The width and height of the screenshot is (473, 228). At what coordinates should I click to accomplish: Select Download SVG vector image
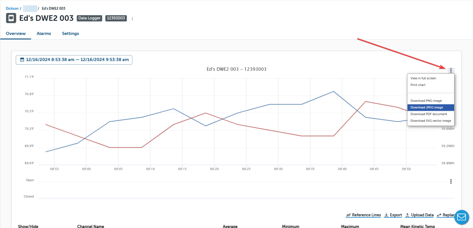(x=431, y=120)
